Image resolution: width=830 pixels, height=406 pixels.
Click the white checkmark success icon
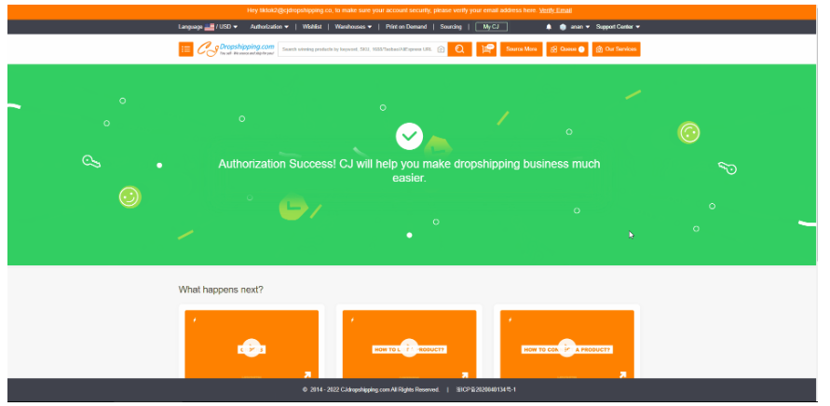click(x=409, y=136)
